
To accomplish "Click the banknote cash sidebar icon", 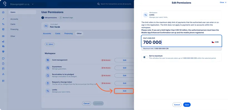I will point(3,36).
